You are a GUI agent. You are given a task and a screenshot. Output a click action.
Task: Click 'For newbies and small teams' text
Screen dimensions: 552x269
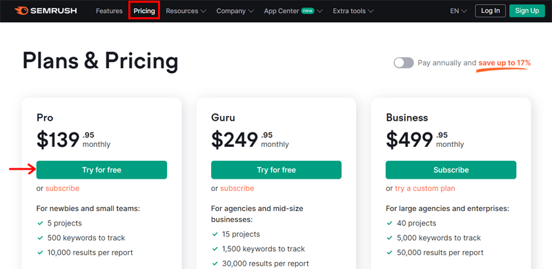pyautogui.click(x=88, y=208)
